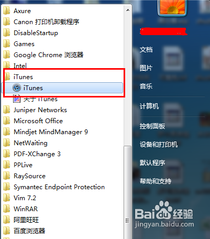Click the PPLive folder icon

[x=7, y=165]
